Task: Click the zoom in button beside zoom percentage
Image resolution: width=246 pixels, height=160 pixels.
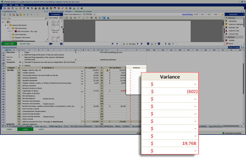Action: (x=159, y=44)
